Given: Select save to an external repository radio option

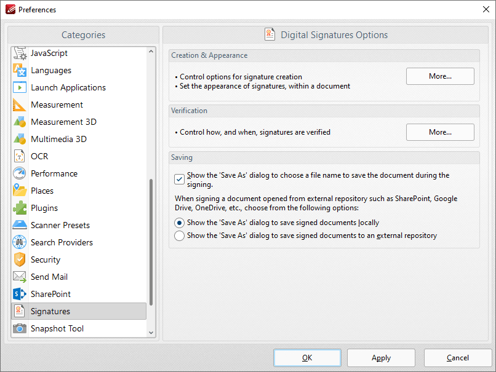Looking at the screenshot, I should [179, 235].
